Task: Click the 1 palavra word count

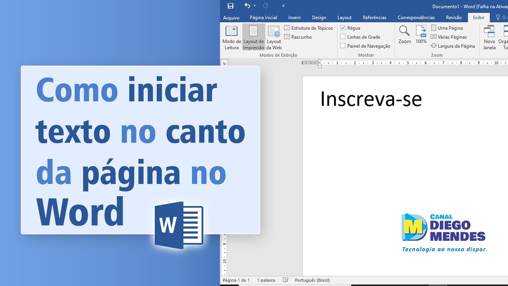Action: (x=266, y=280)
